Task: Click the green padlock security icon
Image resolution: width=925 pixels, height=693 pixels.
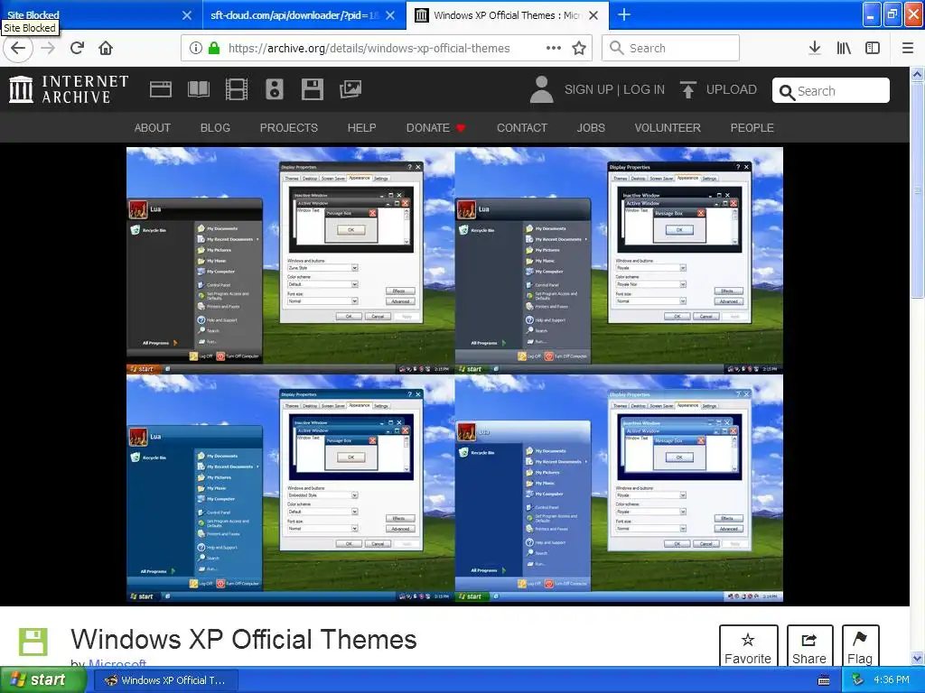Action: (x=214, y=49)
